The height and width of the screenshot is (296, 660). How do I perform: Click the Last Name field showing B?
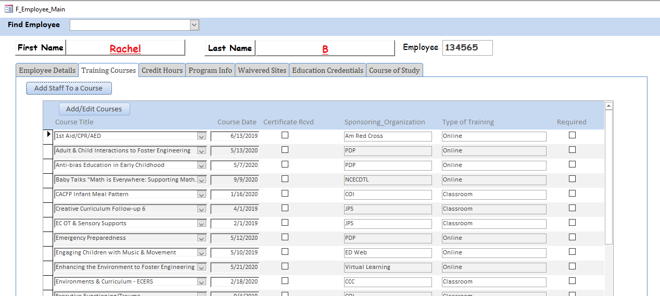coord(325,49)
